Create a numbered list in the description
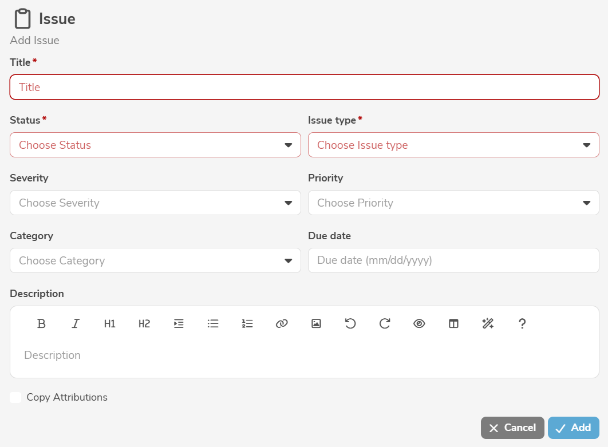 coord(247,323)
